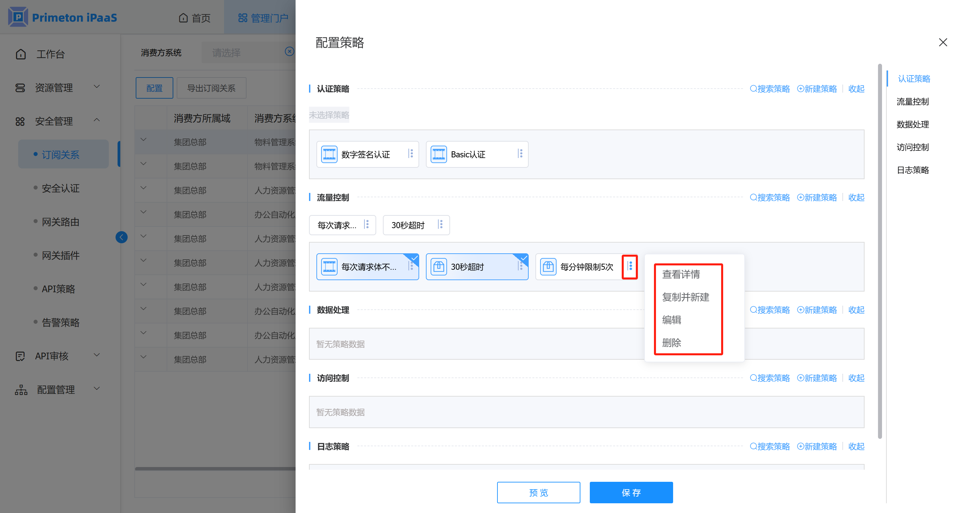
Task: Click the drawer's vertical scrollbar
Action: pyautogui.click(x=880, y=251)
